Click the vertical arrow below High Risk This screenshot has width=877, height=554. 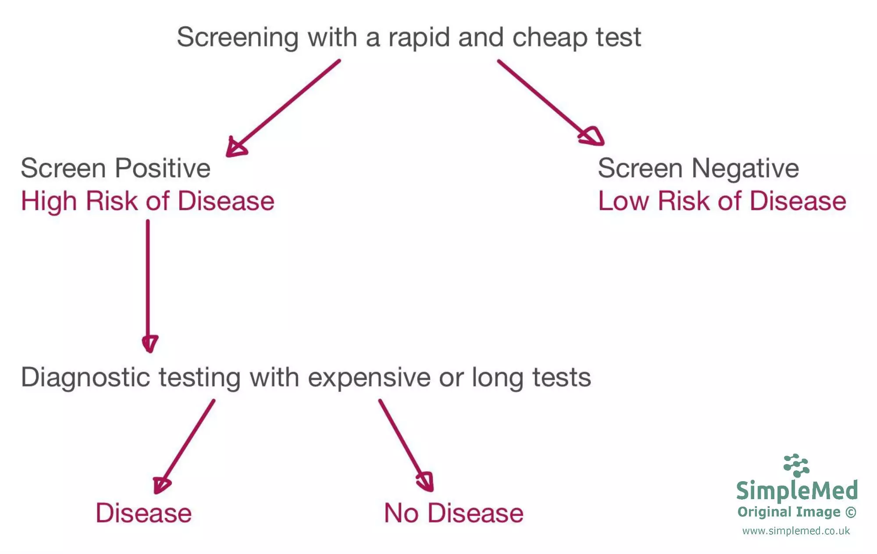(148, 285)
